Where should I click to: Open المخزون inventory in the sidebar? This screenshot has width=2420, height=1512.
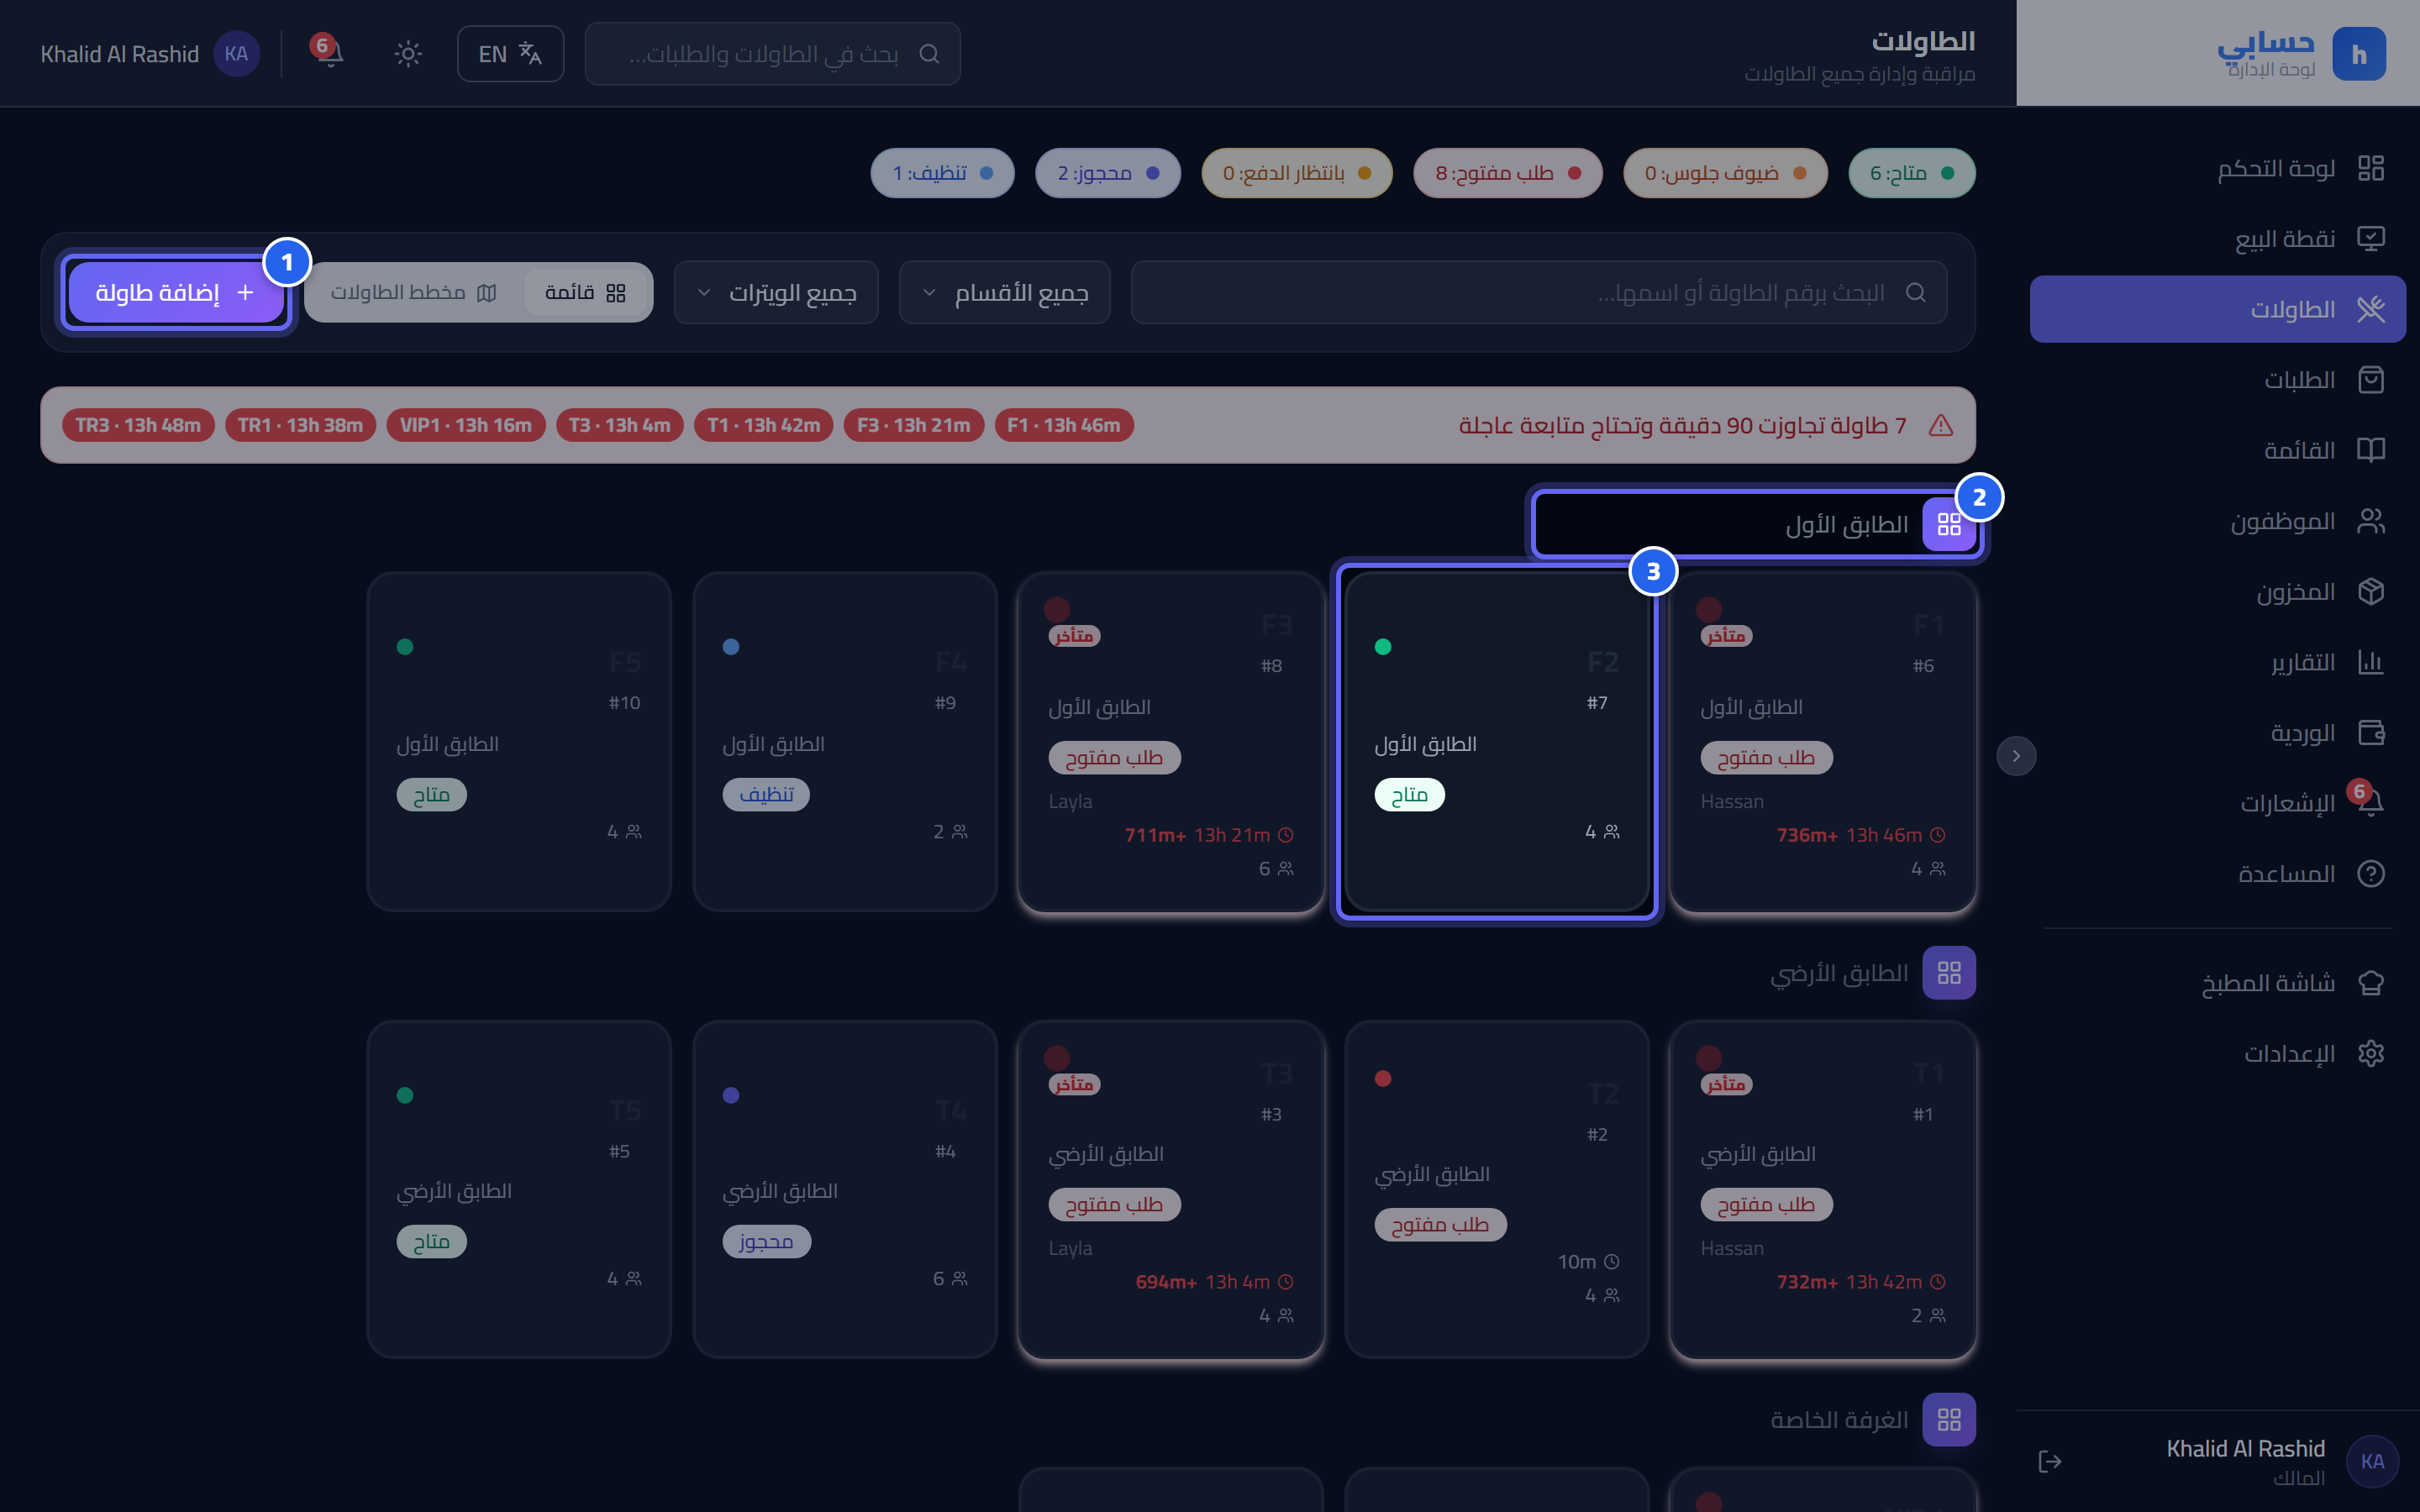coord(2218,591)
